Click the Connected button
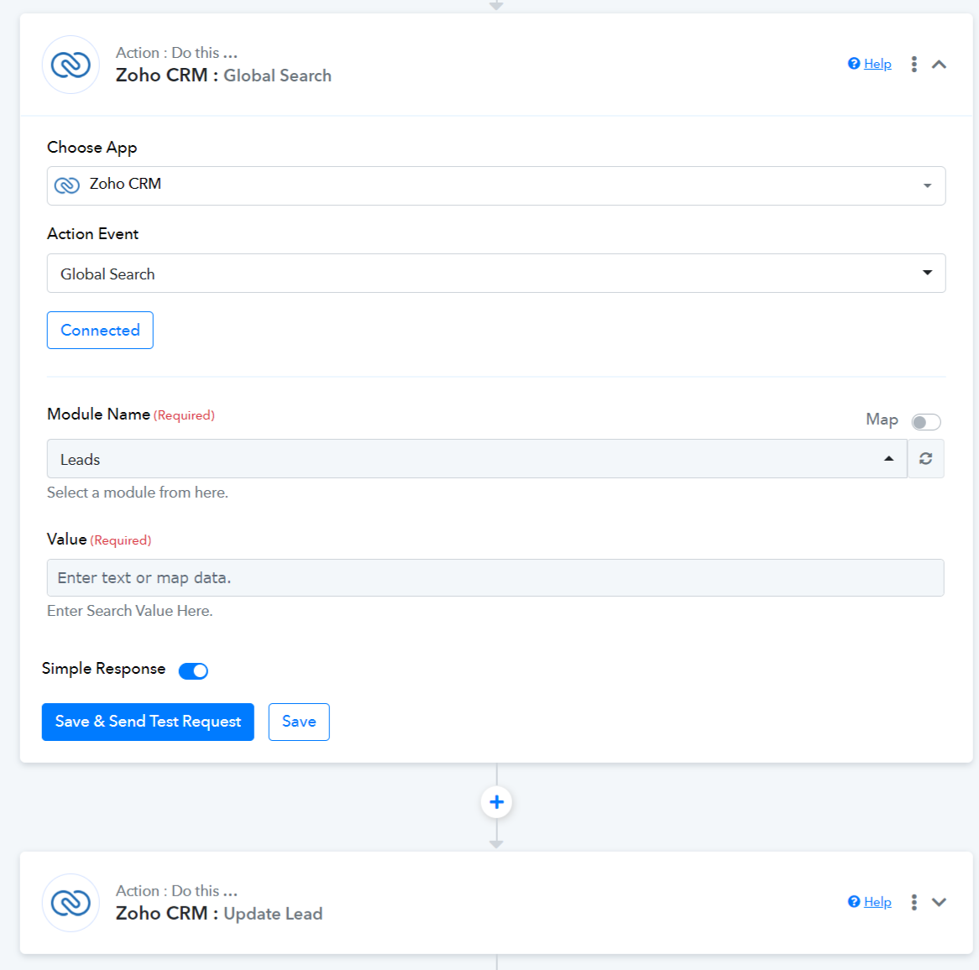Image resolution: width=979 pixels, height=970 pixels. [x=100, y=330]
